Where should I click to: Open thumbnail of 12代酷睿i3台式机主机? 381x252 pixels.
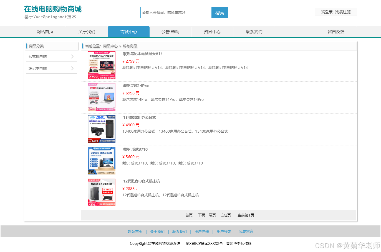[x=102, y=192]
